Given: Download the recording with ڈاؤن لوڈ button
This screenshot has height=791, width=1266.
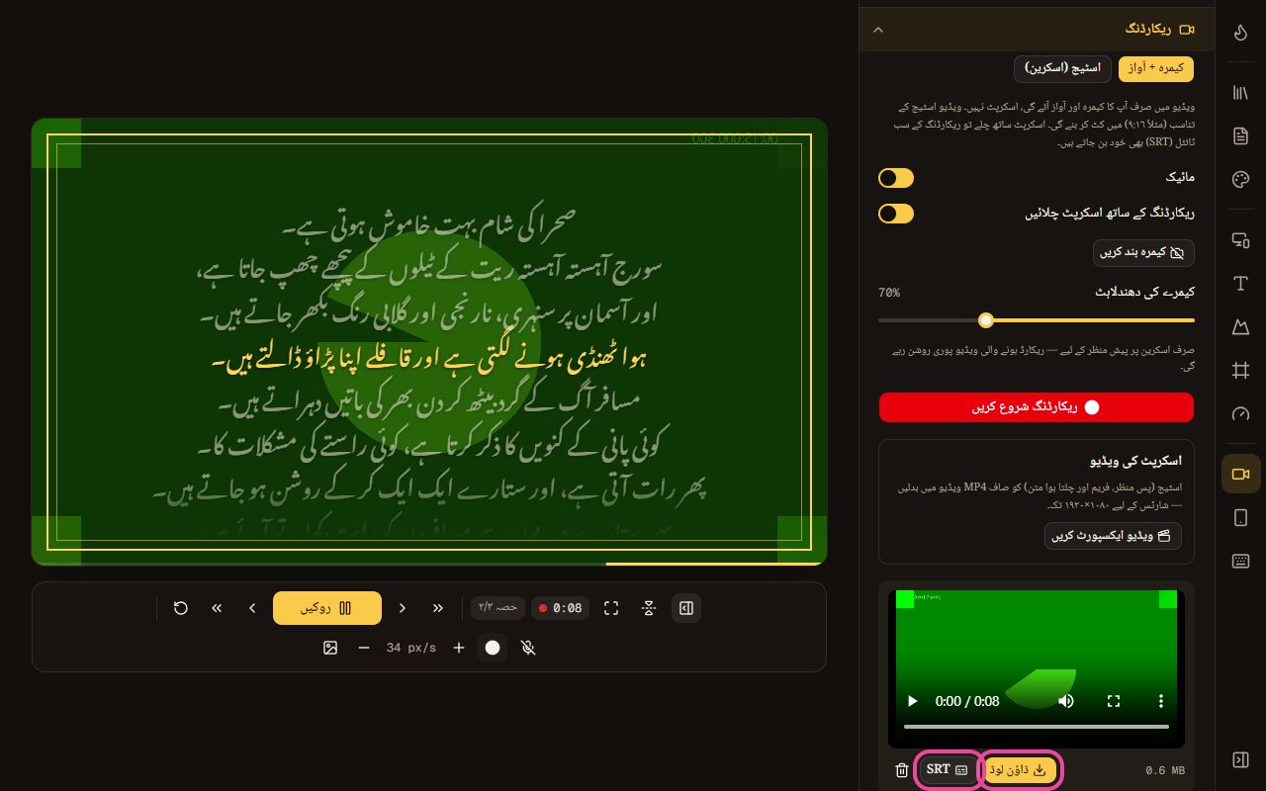Looking at the screenshot, I should tap(1021, 770).
